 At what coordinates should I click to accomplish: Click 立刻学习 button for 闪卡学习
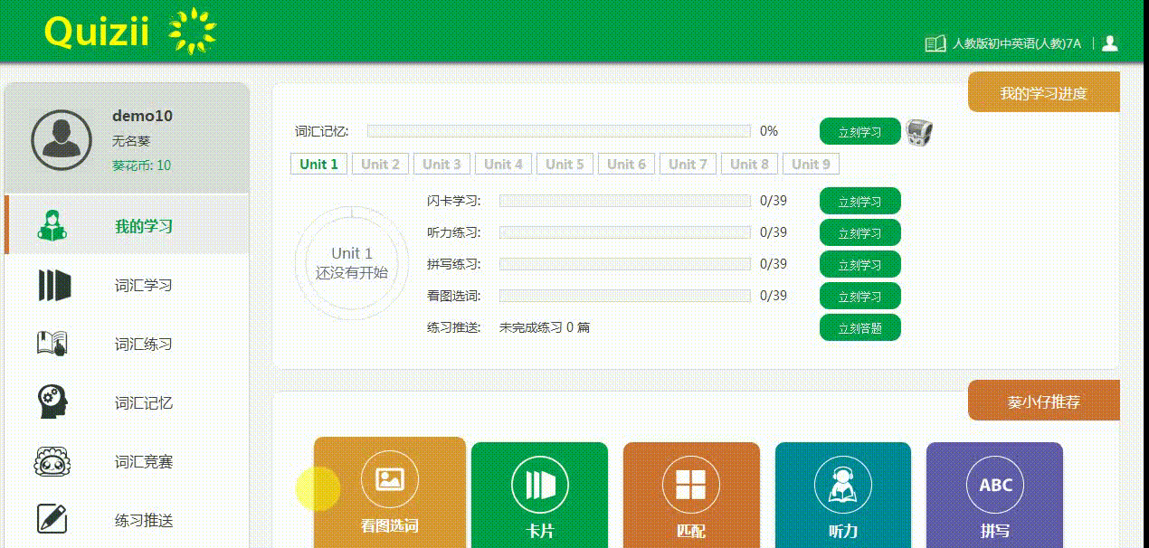point(859,202)
